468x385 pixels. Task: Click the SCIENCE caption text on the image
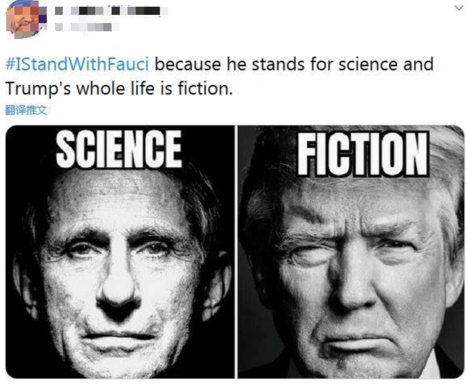point(119,149)
